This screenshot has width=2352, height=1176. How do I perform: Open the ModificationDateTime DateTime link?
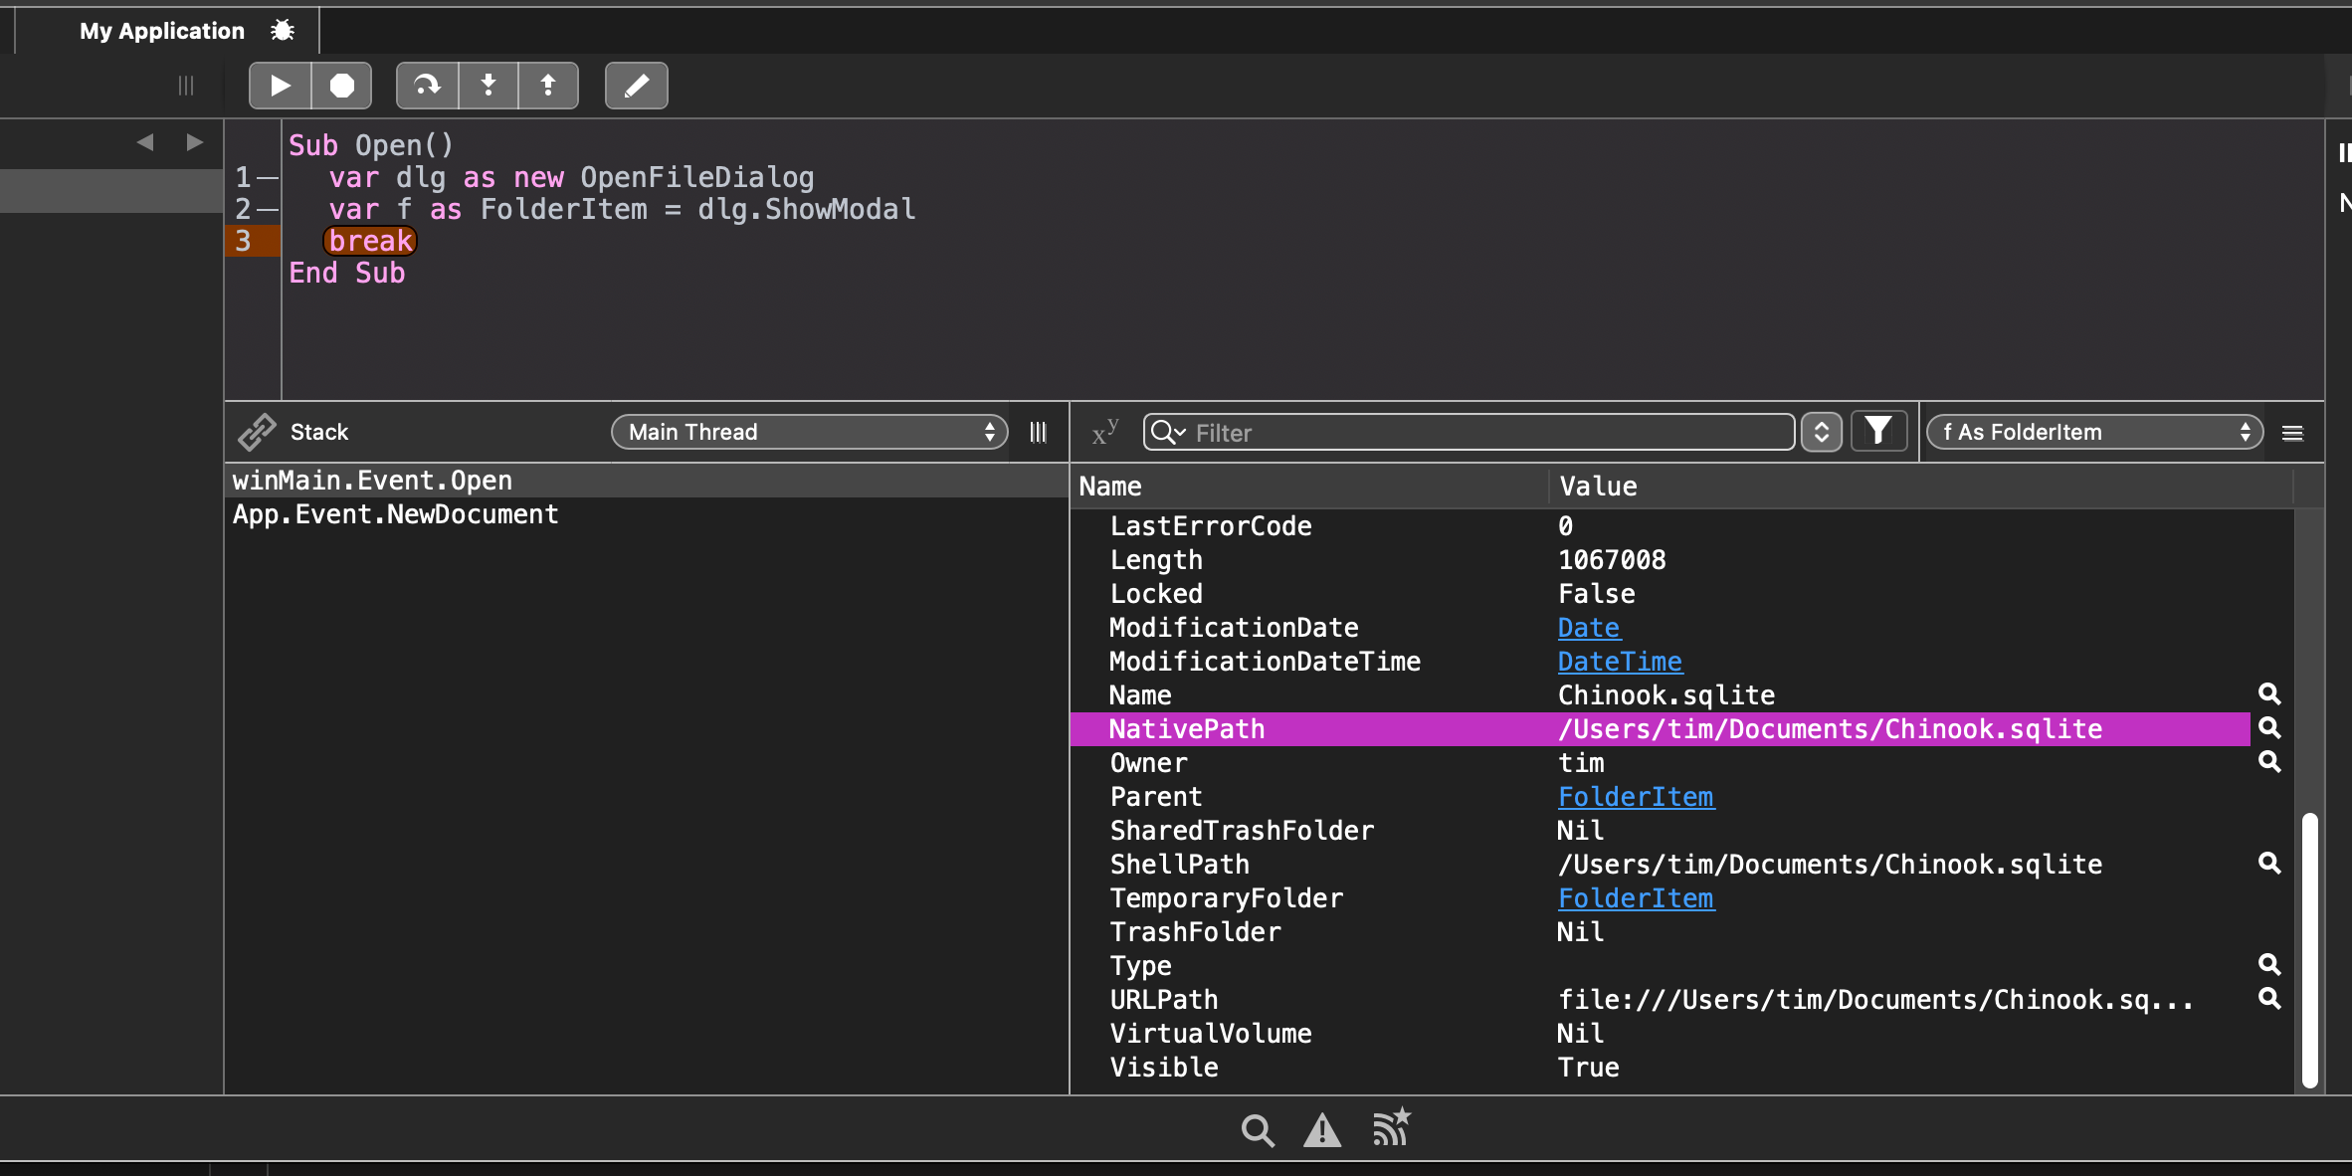(1619, 662)
